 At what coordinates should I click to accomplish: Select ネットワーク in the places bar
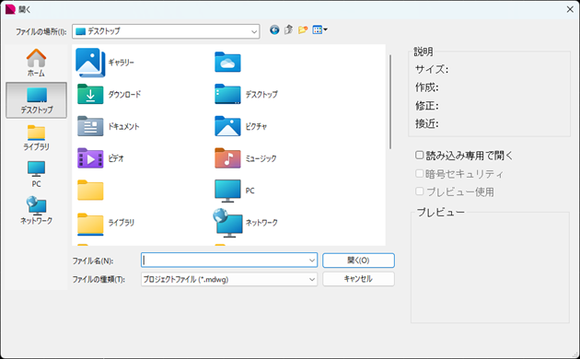[x=36, y=211]
